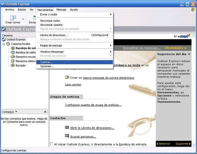The image size is (197, 154).
Task: Click the Outlook Express banner icon
Action: (x=3, y=29)
